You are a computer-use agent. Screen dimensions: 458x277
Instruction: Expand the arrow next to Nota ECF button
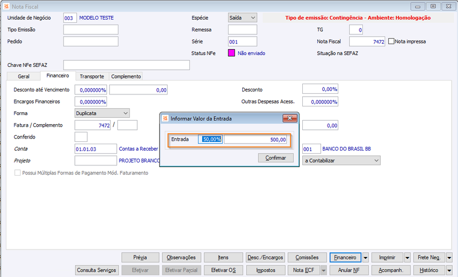coord(323,270)
